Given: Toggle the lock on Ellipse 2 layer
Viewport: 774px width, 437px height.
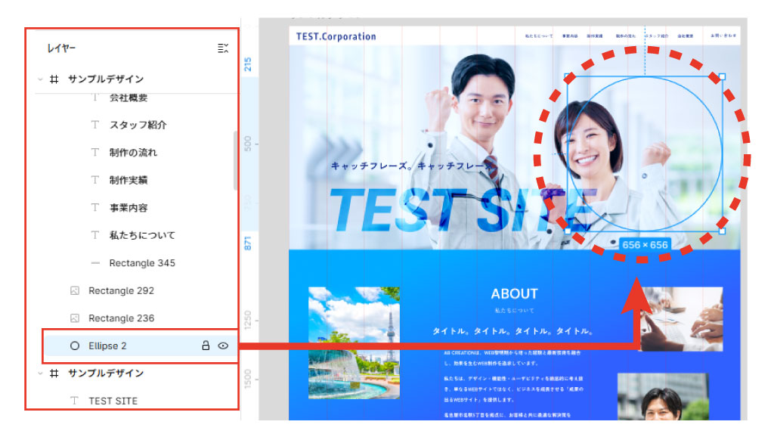Looking at the screenshot, I should coord(205,346).
